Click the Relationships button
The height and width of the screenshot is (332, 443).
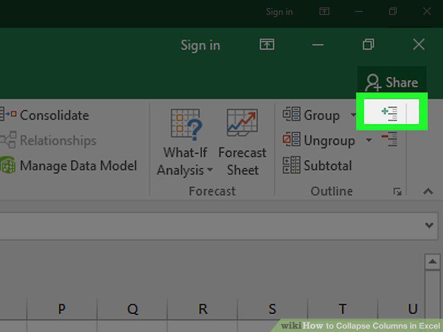[x=48, y=140]
